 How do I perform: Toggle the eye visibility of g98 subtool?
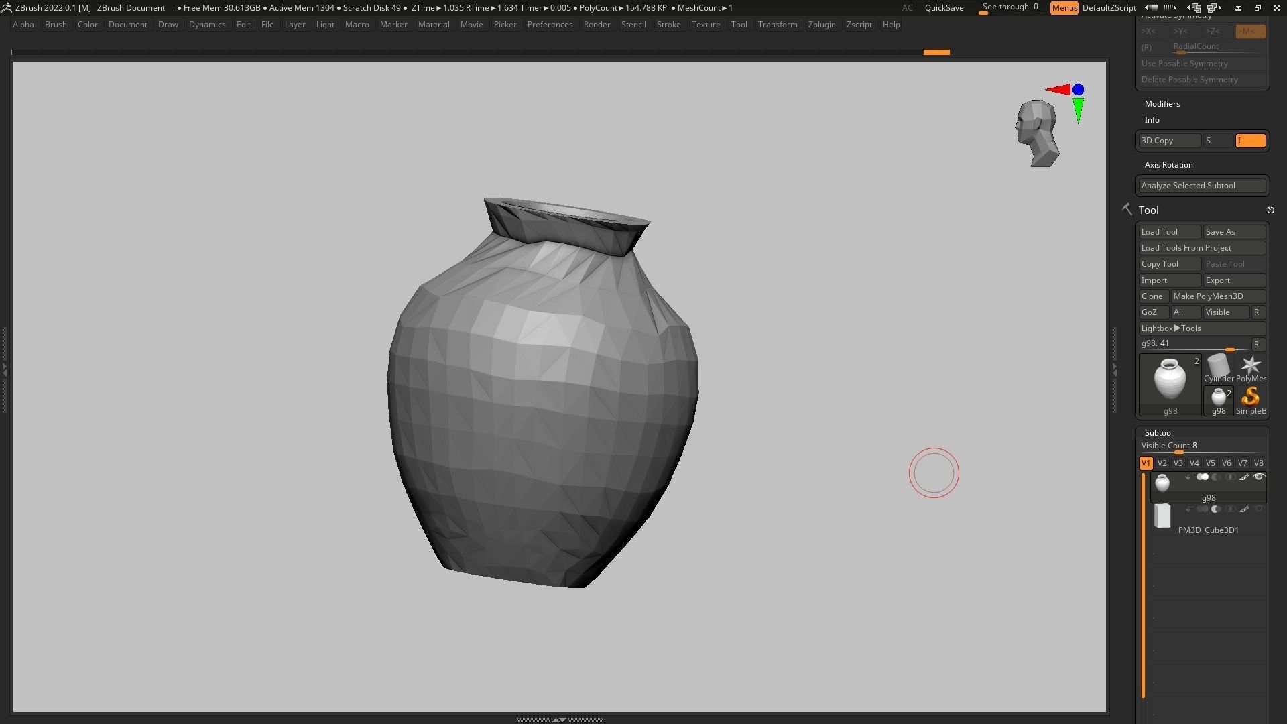click(1259, 477)
